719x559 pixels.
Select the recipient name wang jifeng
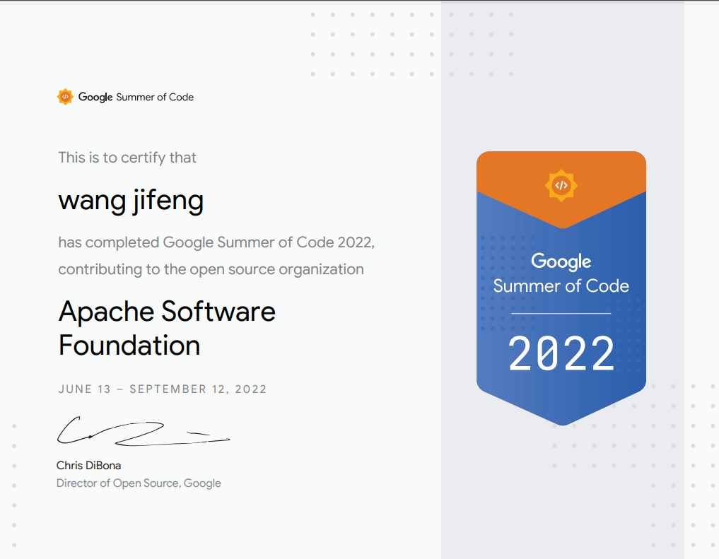[130, 201]
